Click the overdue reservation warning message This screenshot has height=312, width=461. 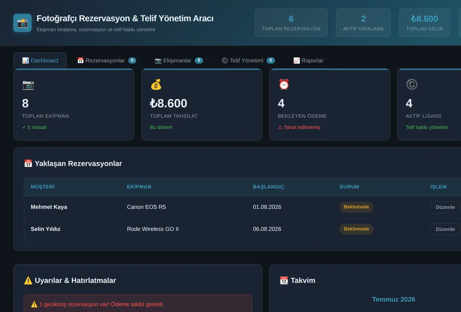[x=138, y=304]
